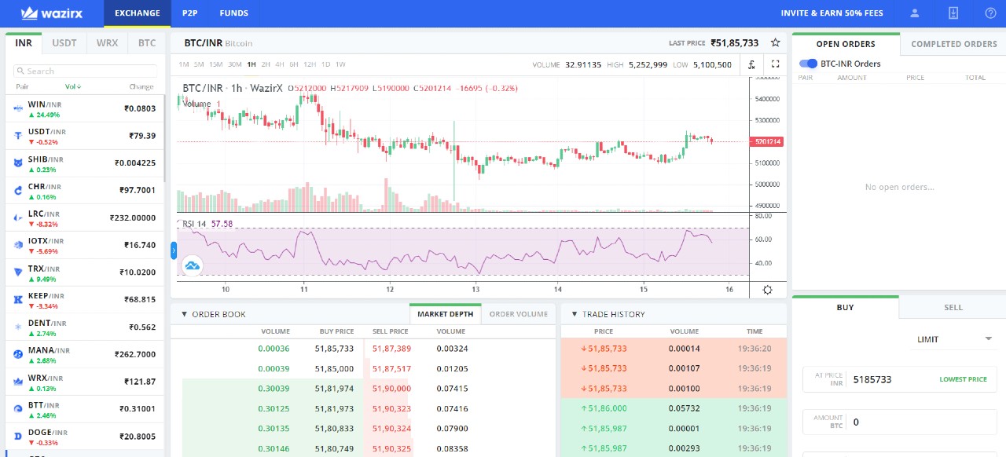Open the LIMIT order type dropdown
This screenshot has height=457, width=1006.
point(955,339)
